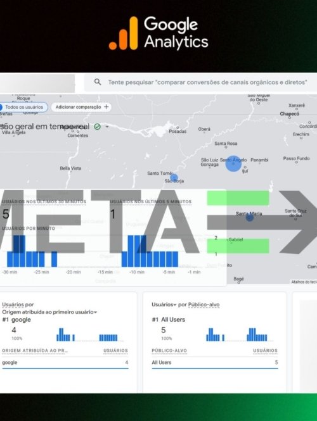
Task: Click the -10 min axis label
Action: pos(137,272)
